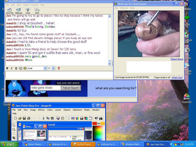Click the yellow background color swatch

click(x=103, y=123)
